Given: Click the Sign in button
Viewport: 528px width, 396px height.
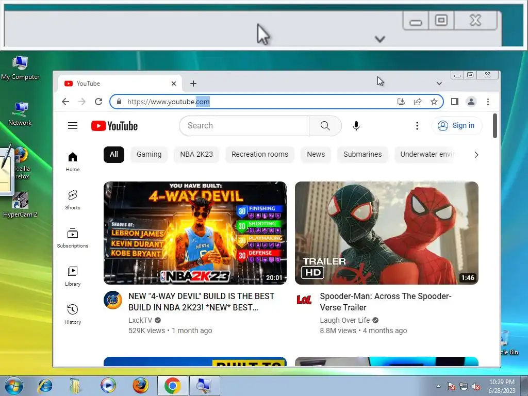Looking at the screenshot, I should 457,126.
